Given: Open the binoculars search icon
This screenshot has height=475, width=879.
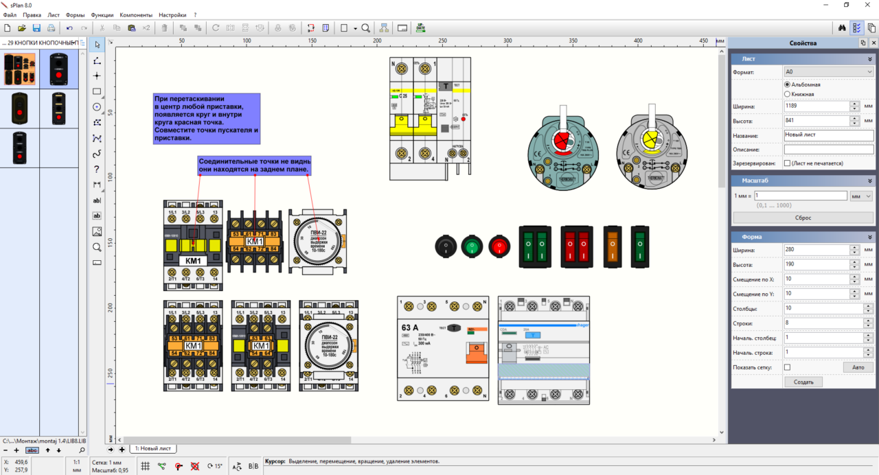Looking at the screenshot, I should [x=842, y=28].
